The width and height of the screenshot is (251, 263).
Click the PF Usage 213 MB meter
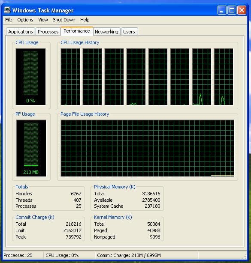coord(31,148)
